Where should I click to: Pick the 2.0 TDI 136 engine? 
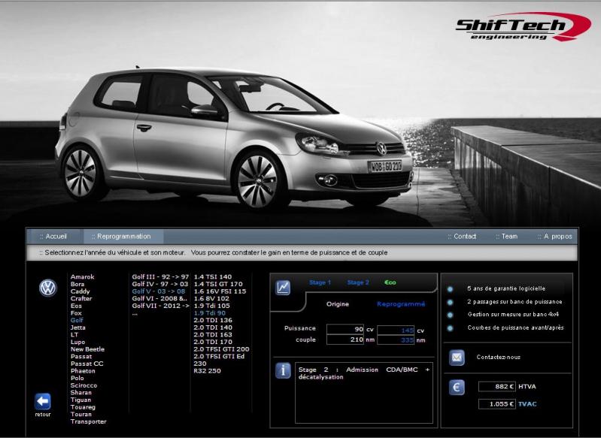(x=213, y=321)
